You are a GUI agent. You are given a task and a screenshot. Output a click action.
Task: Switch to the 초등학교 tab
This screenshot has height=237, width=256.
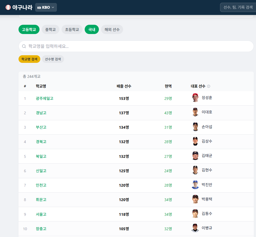pyautogui.click(x=72, y=30)
